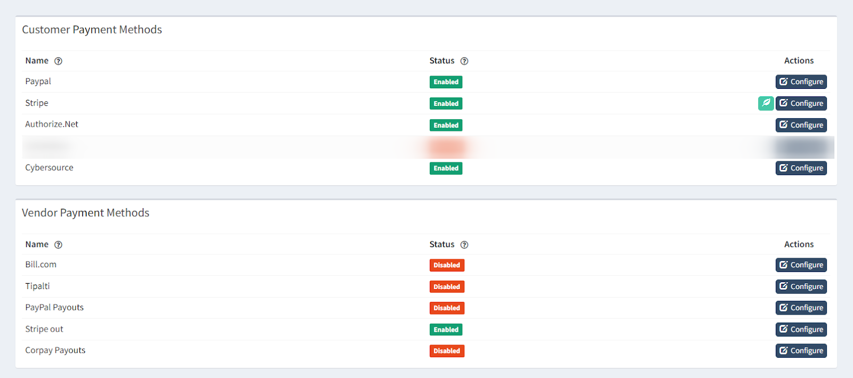Click help icon beside Vendor Name header

(x=59, y=245)
